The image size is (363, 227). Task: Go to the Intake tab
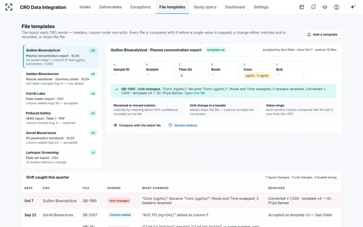tap(85, 7)
